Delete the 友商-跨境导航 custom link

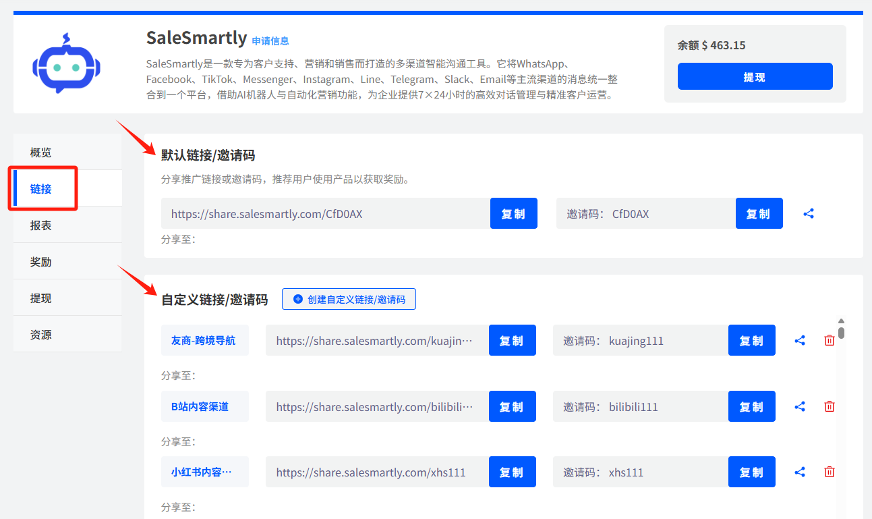(x=830, y=340)
